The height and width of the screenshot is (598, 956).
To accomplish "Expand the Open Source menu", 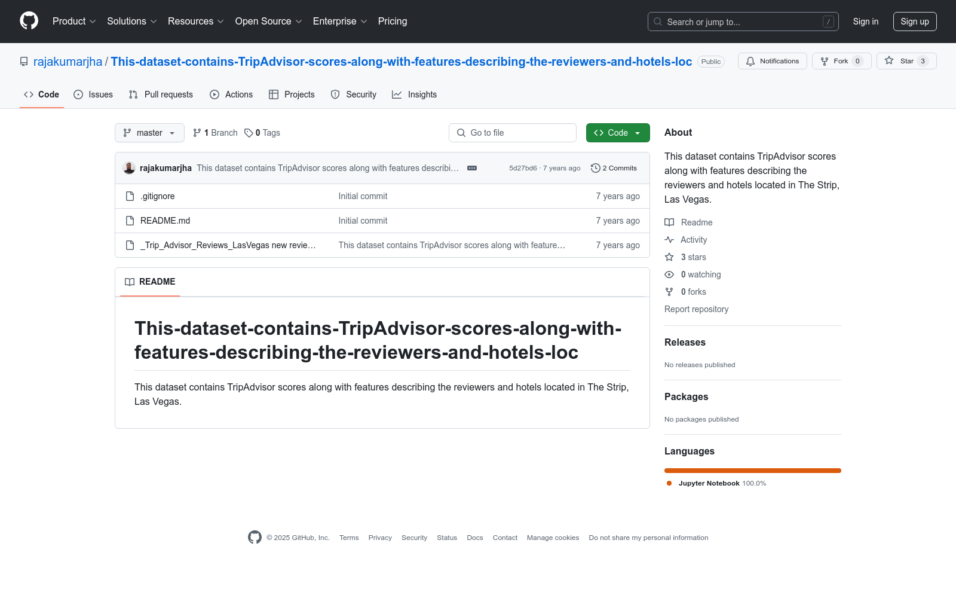I will (x=269, y=22).
